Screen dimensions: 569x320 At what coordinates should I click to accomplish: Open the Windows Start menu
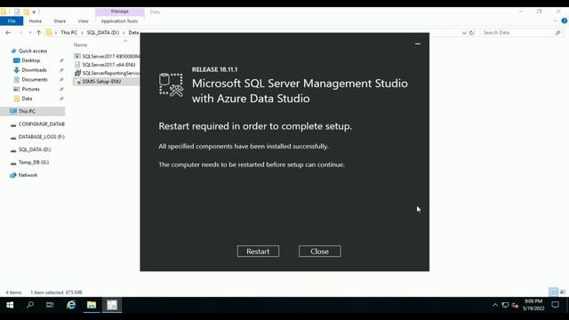[10, 305]
